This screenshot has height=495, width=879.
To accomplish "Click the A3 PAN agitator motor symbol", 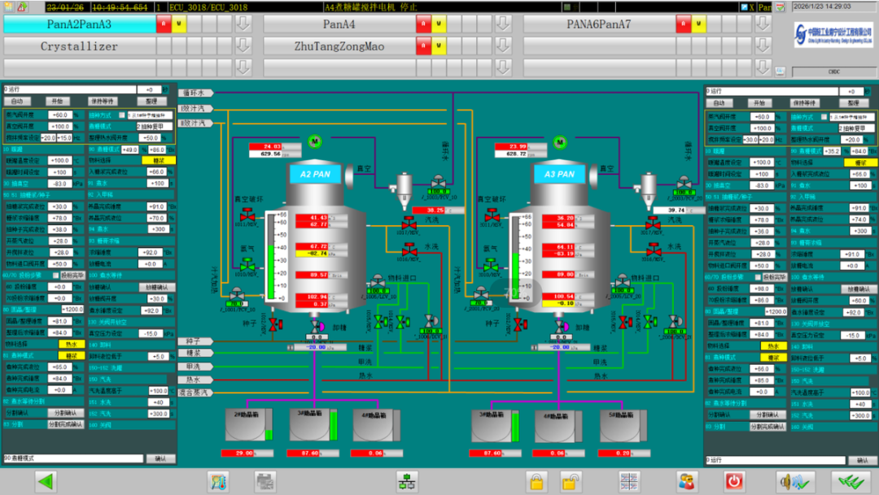I will (x=559, y=142).
